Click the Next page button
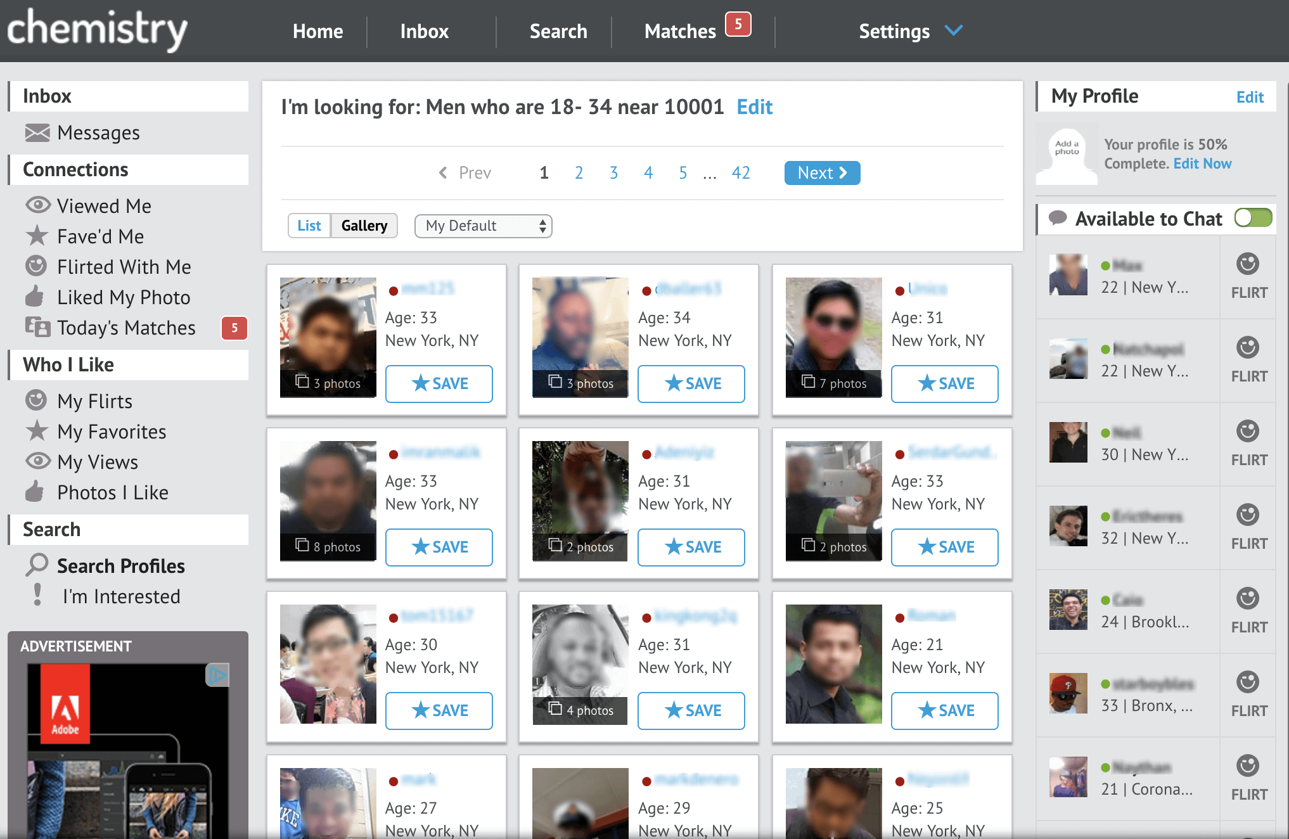Viewport: 1289px width, 839px height. coord(822,172)
